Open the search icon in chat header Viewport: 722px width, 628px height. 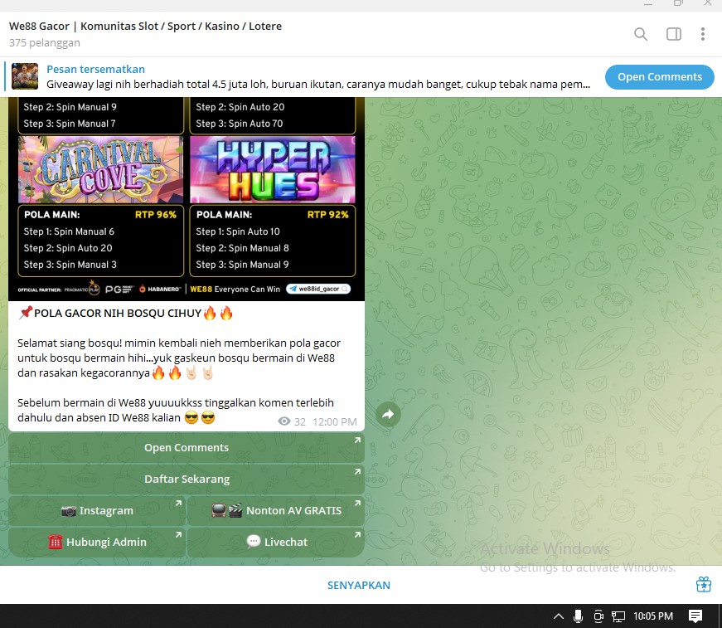pos(641,34)
